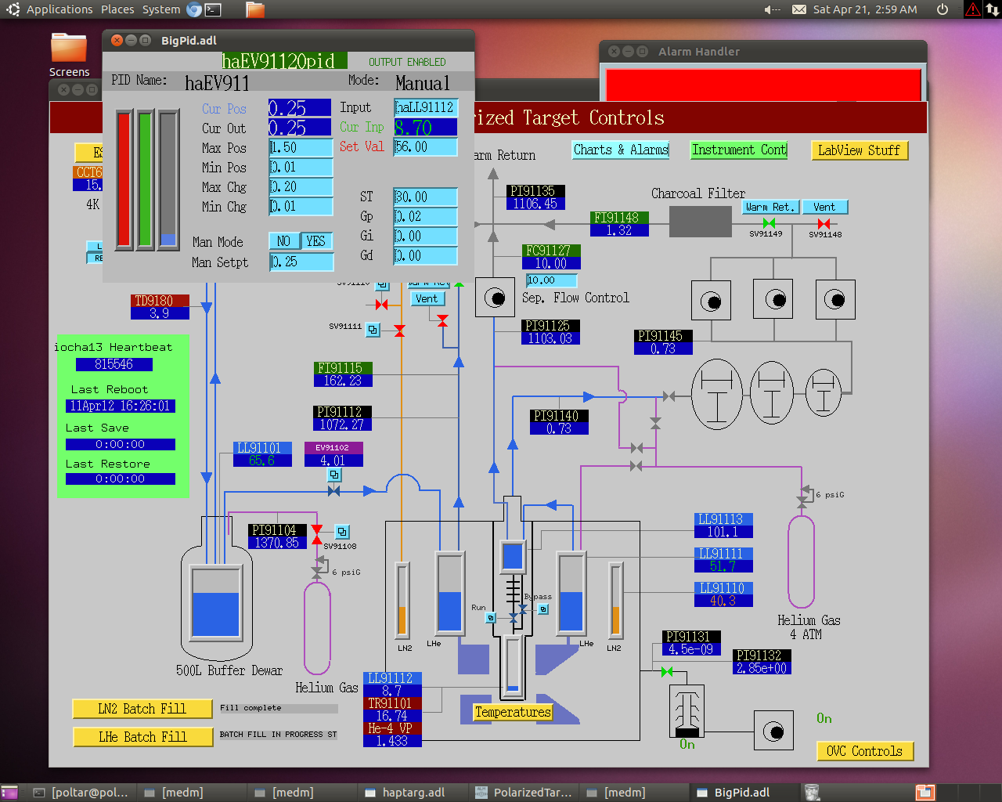Set Man Mode to NO
Viewport: 1002px width, 802px height.
[x=283, y=241]
